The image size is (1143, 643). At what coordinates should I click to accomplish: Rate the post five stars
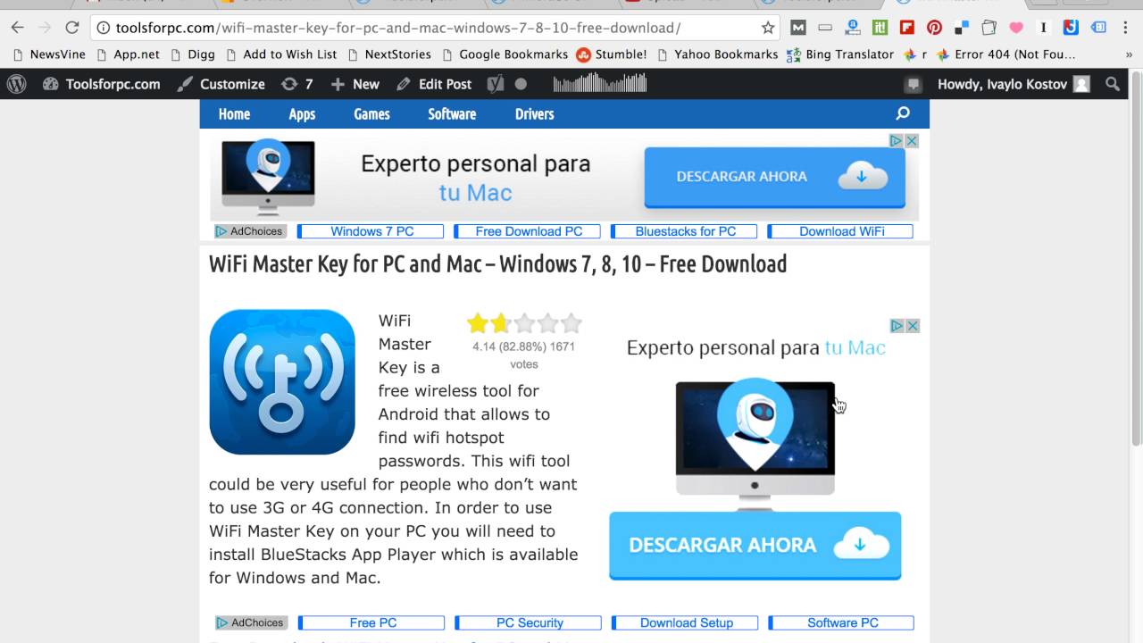pyautogui.click(x=571, y=323)
